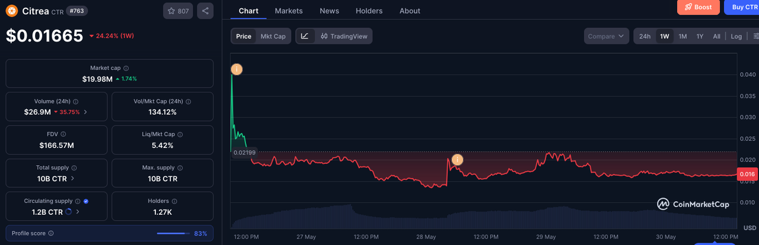Click the FDV info icon
Image resolution: width=759 pixels, height=245 pixels.
63,134
